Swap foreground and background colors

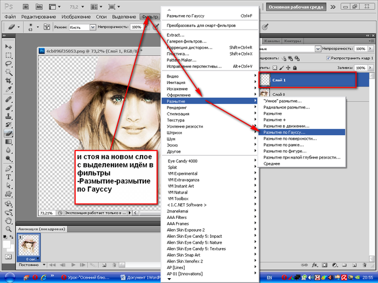pyautogui.click(x=11, y=237)
